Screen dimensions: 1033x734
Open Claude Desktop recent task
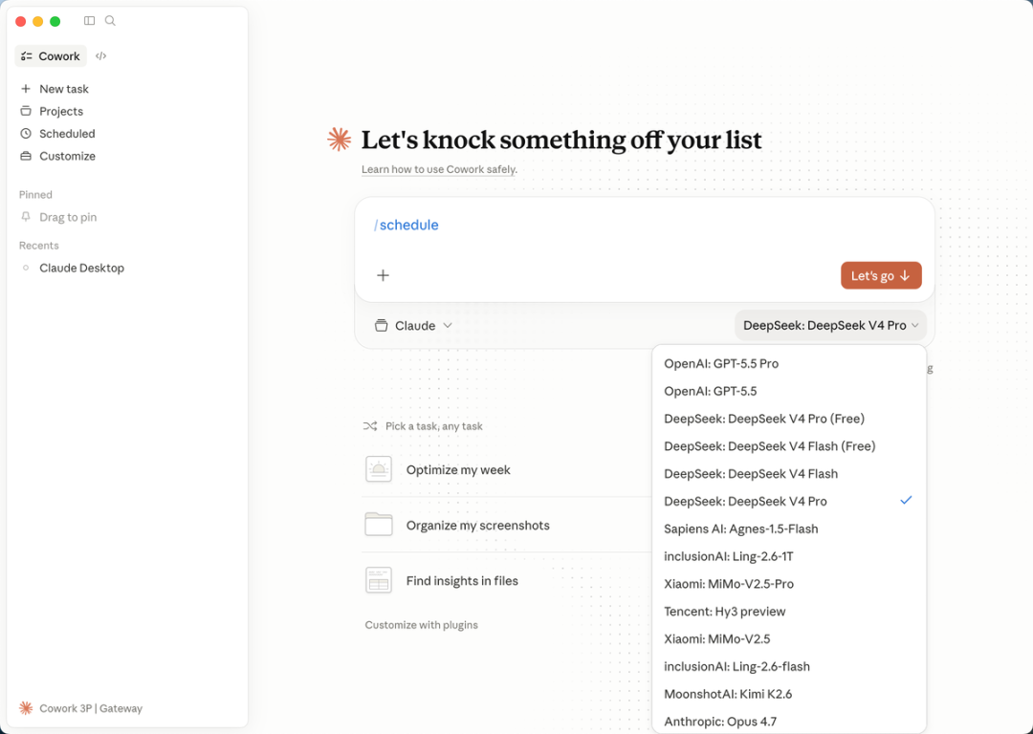click(x=81, y=269)
